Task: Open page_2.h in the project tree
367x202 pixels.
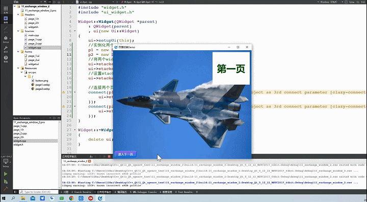Action: pyautogui.click(x=34, y=23)
